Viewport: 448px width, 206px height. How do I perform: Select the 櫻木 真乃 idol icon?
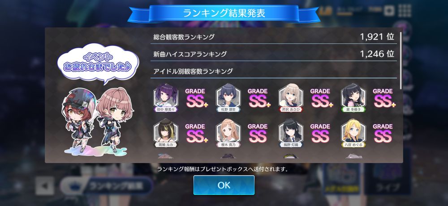(x=228, y=133)
